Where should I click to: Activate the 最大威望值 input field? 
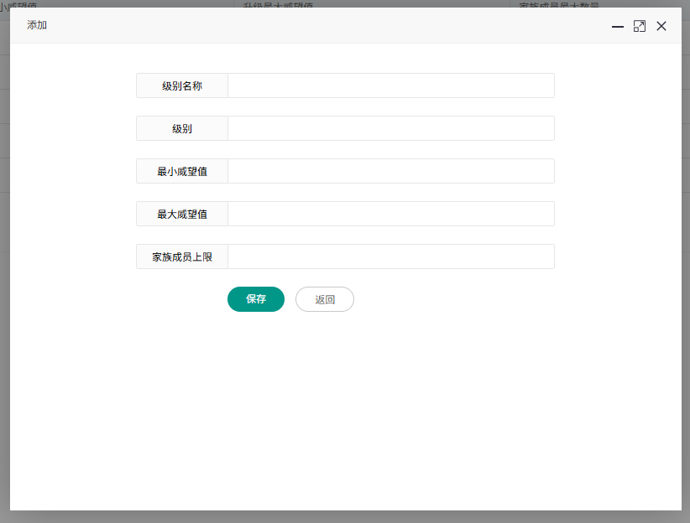coord(390,214)
